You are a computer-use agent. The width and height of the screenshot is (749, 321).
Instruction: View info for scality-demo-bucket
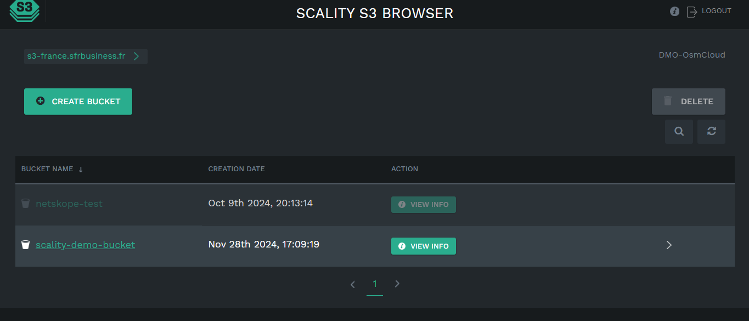coord(424,246)
